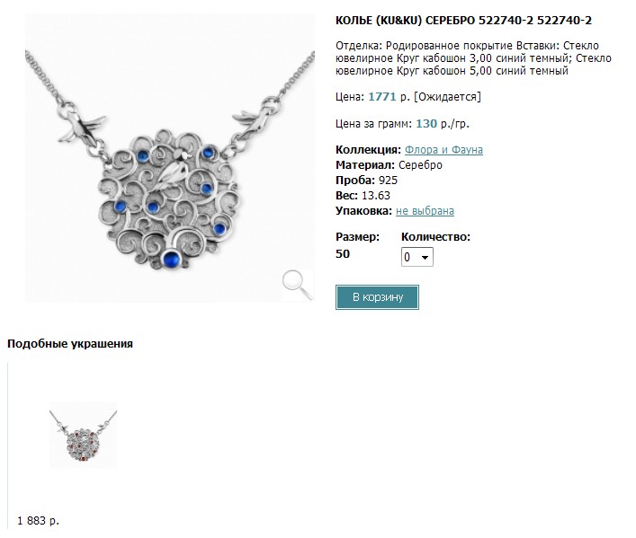This screenshot has width=636, height=538.
Task: Click the large blue cabochon on the pendant
Action: (170, 259)
